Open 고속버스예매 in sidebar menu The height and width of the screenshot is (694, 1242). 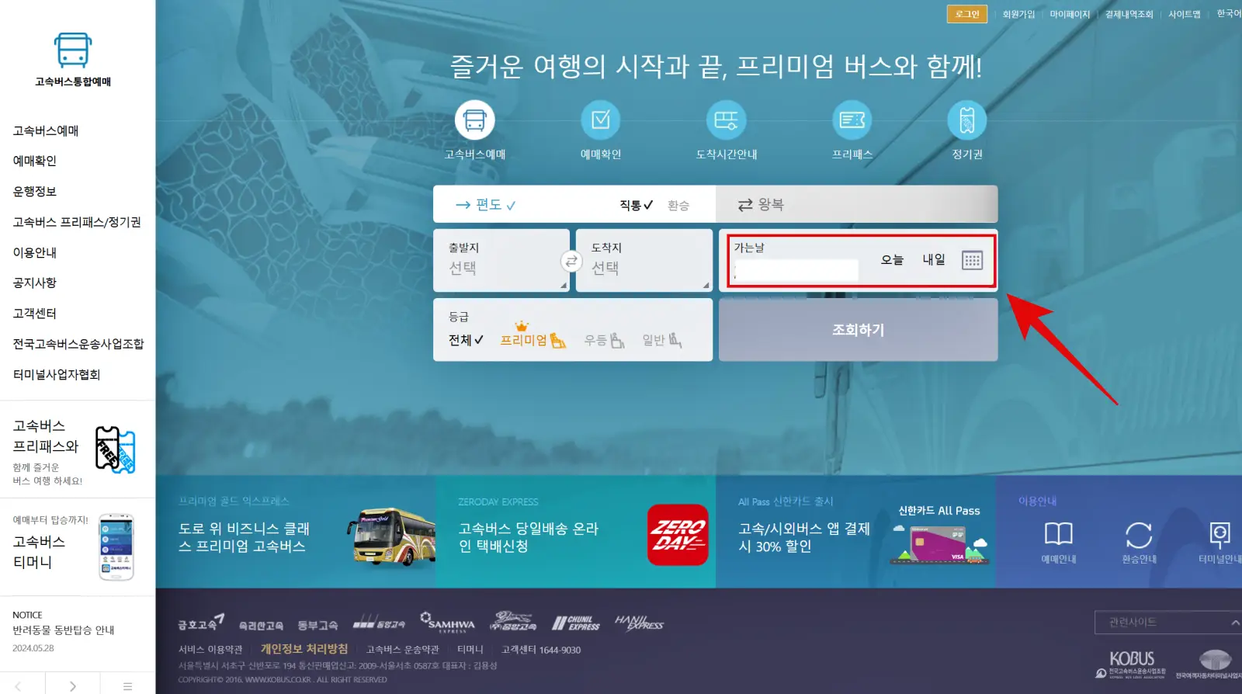[46, 130]
